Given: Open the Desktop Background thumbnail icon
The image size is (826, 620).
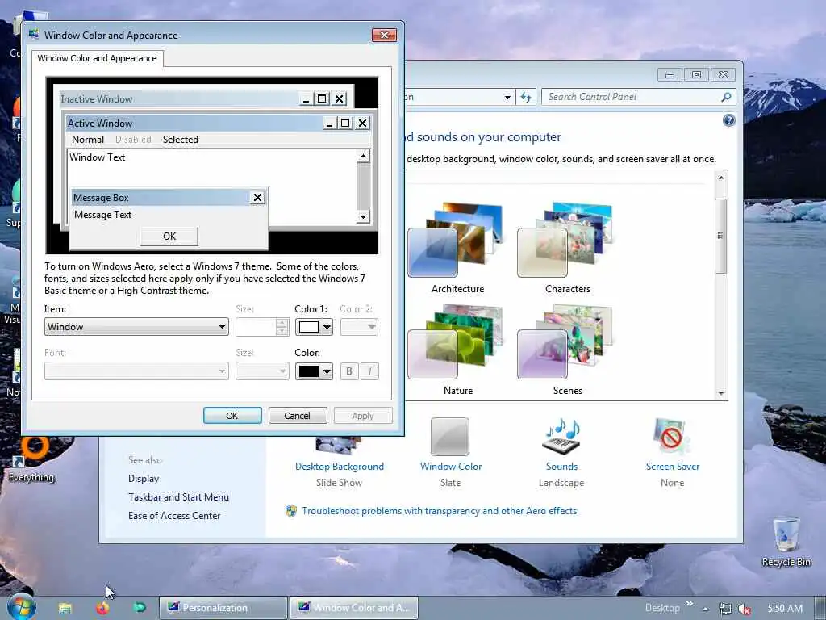Looking at the screenshot, I should (338, 446).
